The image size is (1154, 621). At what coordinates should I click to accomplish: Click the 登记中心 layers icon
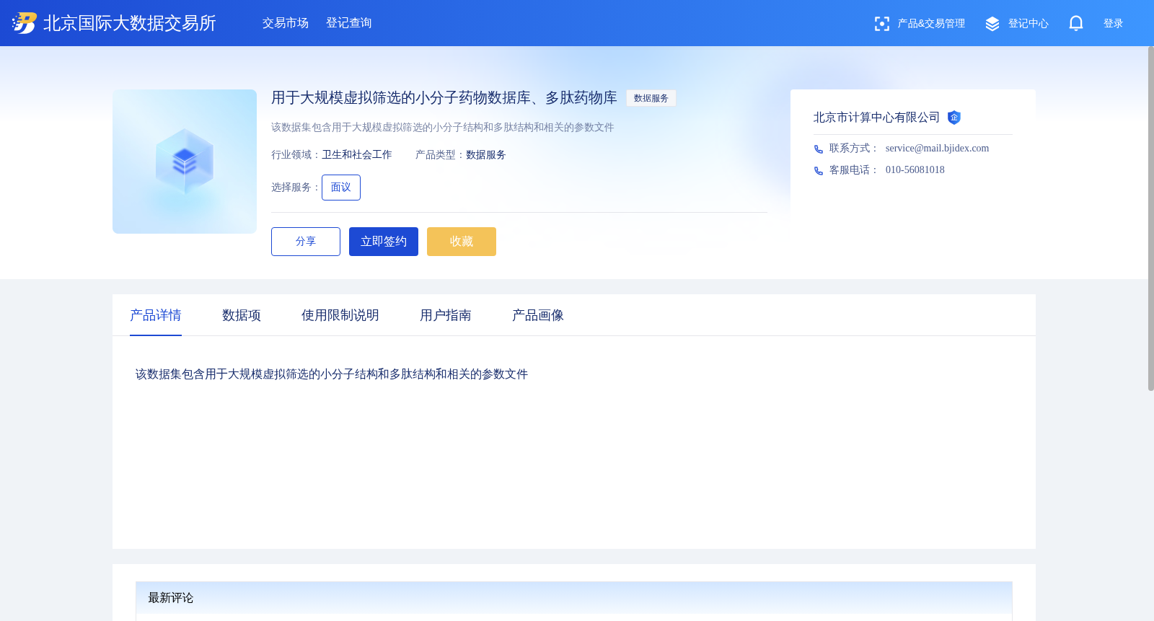pyautogui.click(x=992, y=24)
